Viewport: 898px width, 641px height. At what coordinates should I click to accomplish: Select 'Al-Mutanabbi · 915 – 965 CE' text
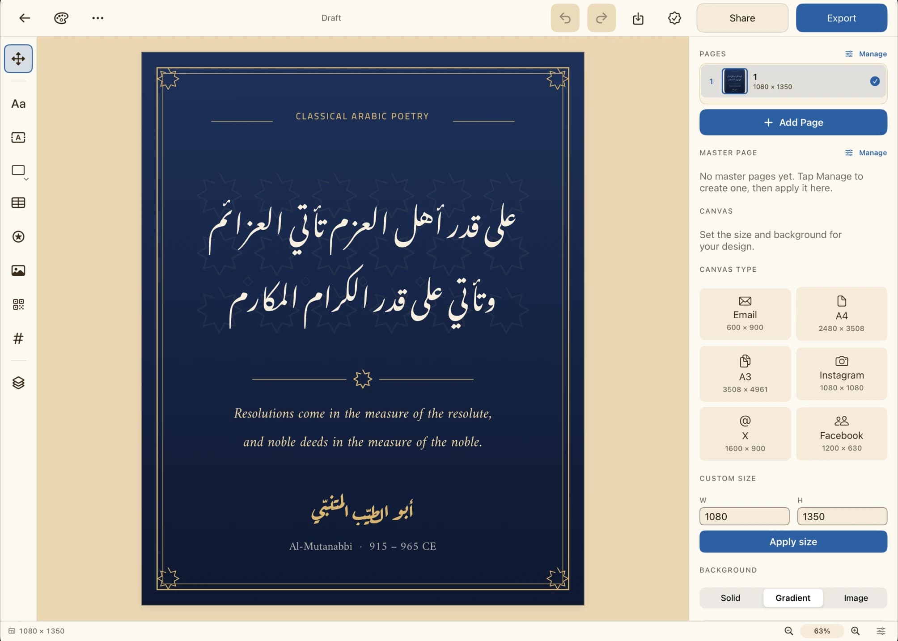click(362, 546)
